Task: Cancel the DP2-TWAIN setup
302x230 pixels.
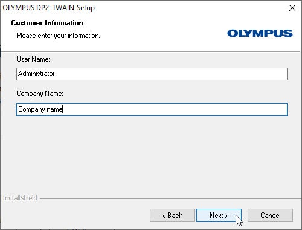Action: (270, 216)
